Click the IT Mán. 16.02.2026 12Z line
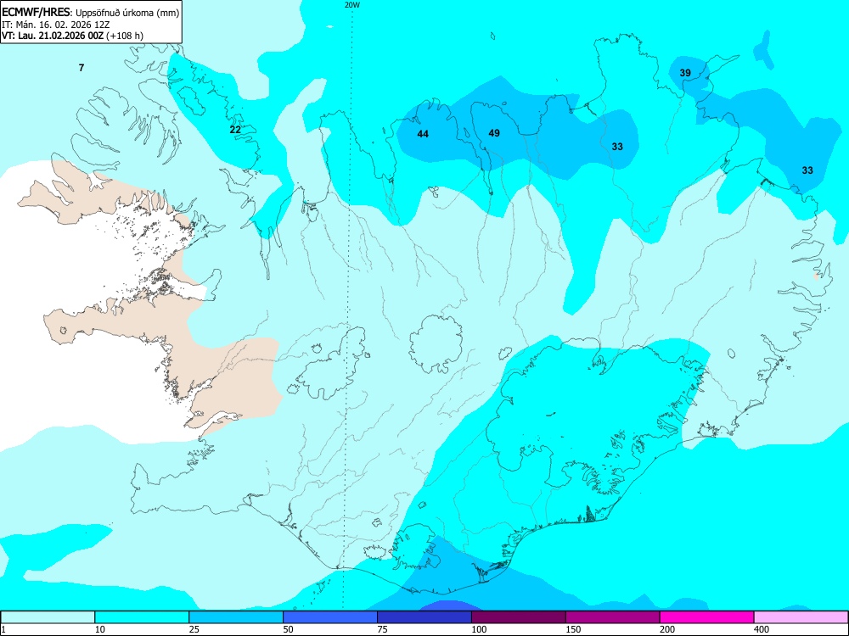 point(56,25)
